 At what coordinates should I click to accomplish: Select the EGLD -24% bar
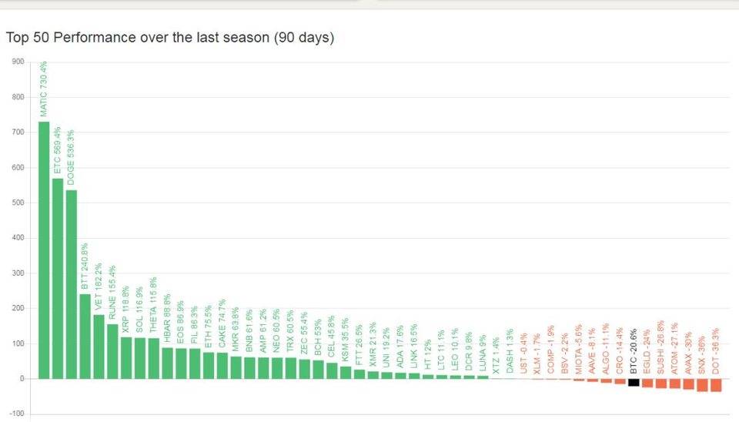647,383
